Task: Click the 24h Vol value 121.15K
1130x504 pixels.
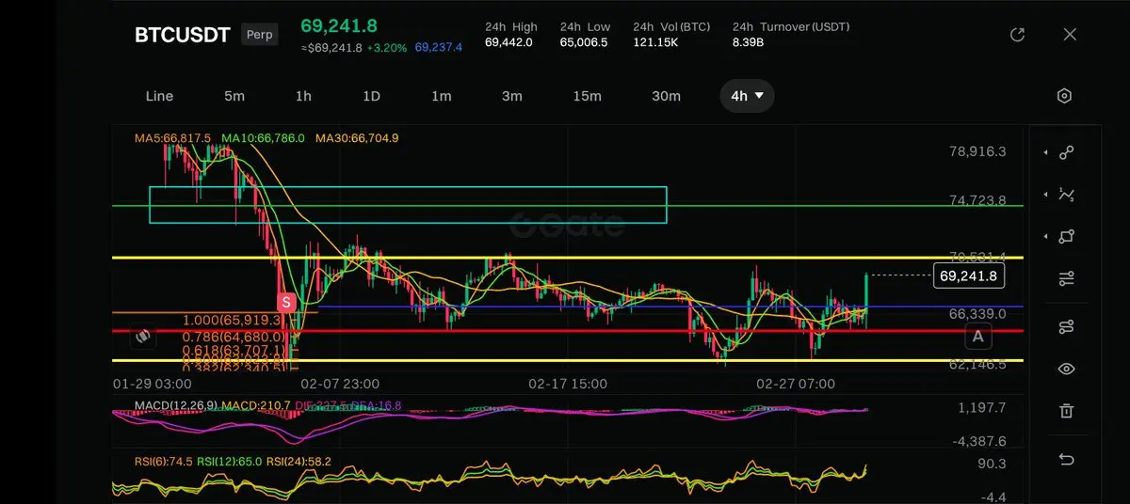Action: click(656, 42)
